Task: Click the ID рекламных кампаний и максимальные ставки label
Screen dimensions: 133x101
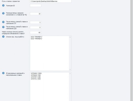Action: tap(15, 74)
